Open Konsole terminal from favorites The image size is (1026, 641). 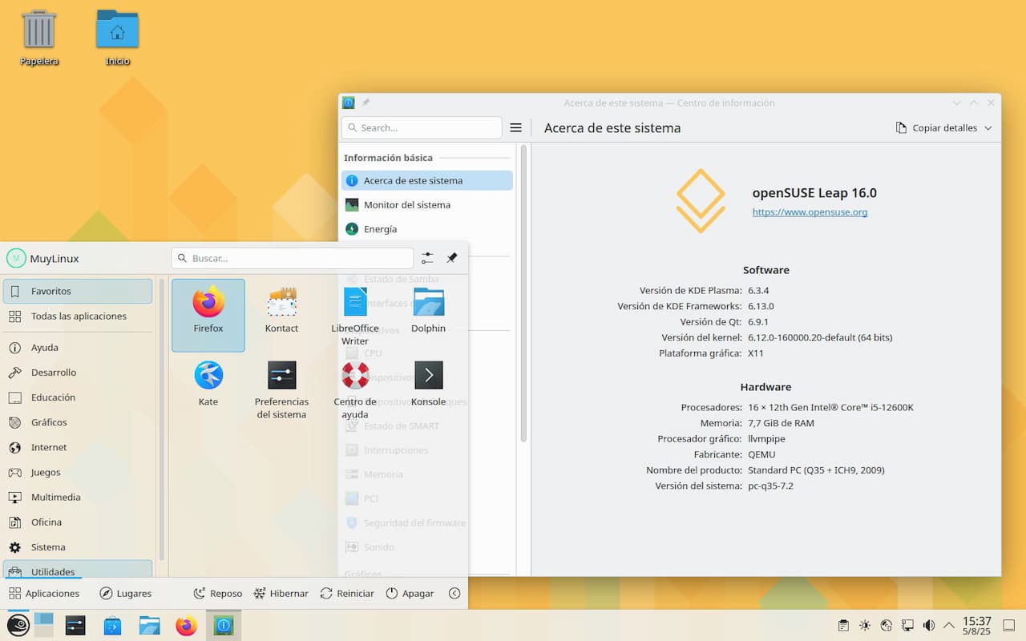pos(428,376)
